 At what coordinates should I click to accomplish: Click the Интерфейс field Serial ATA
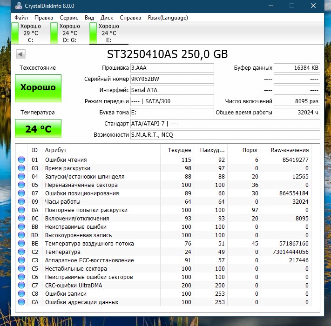172,90
